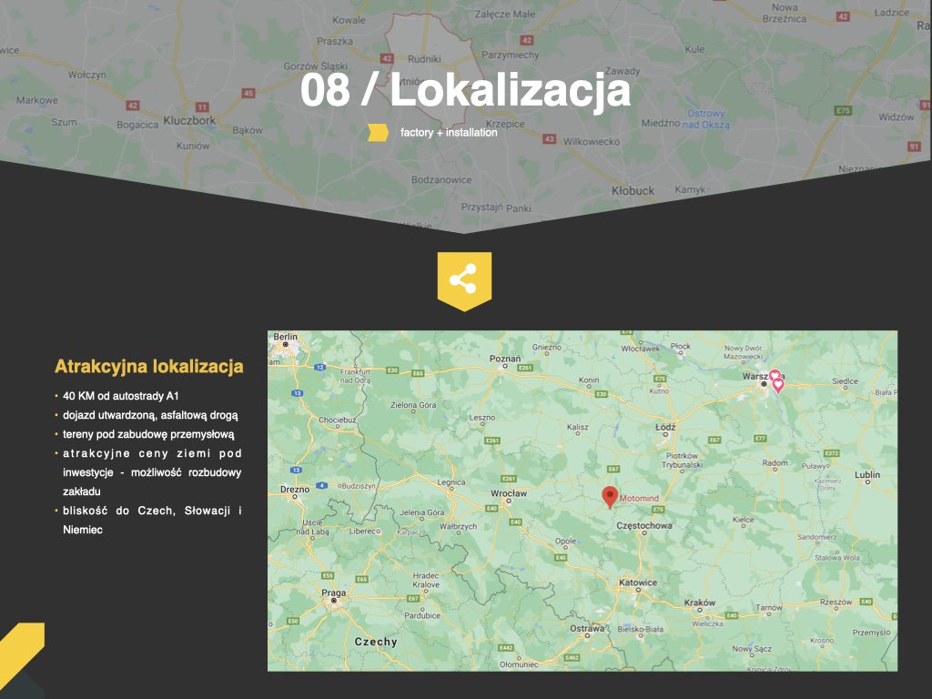Screen dimensions: 932x699
Task: Click the red Motomind map pin
Action: (610, 496)
